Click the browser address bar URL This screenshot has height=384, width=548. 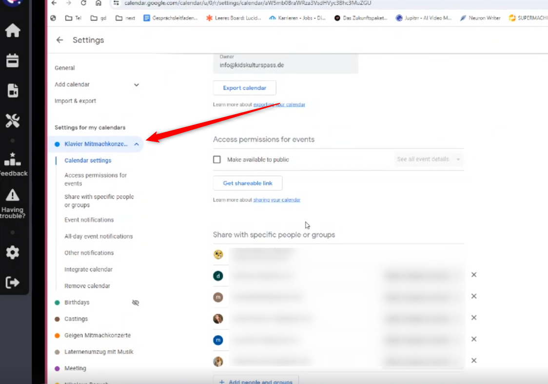(x=248, y=3)
